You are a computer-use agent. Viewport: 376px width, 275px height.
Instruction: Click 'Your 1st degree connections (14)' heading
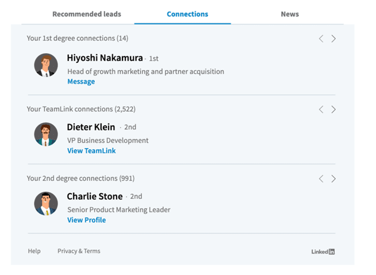coord(77,38)
